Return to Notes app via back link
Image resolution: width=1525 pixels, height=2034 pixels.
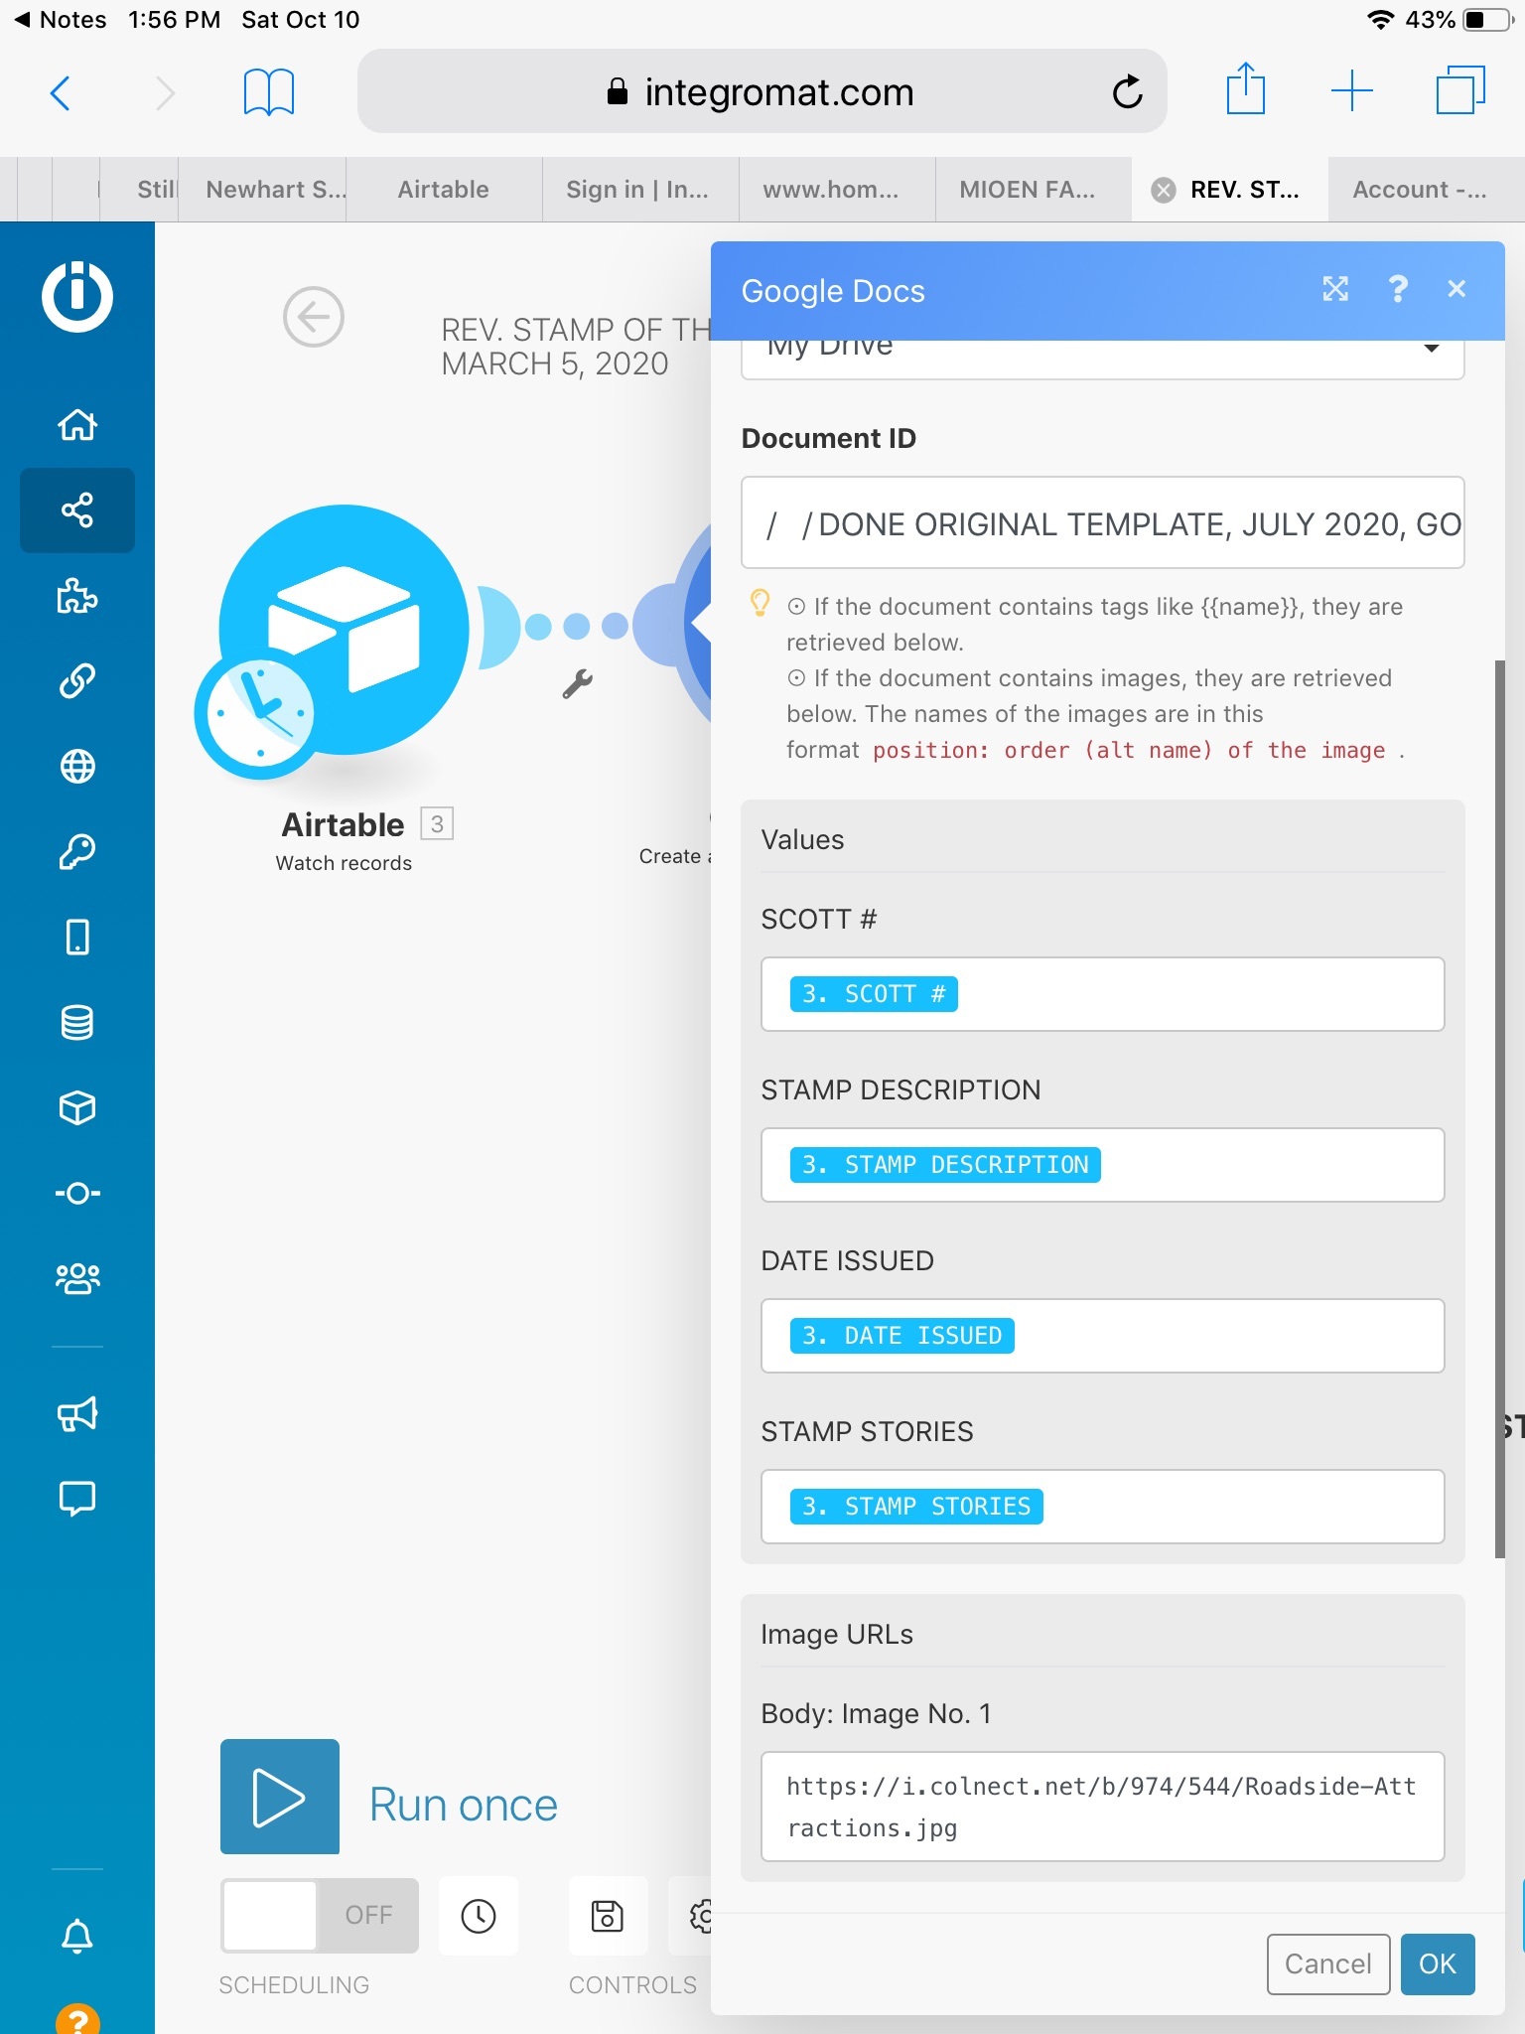(x=60, y=20)
